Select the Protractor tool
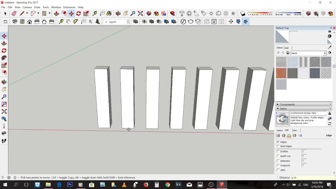 click(x=76, y=22)
